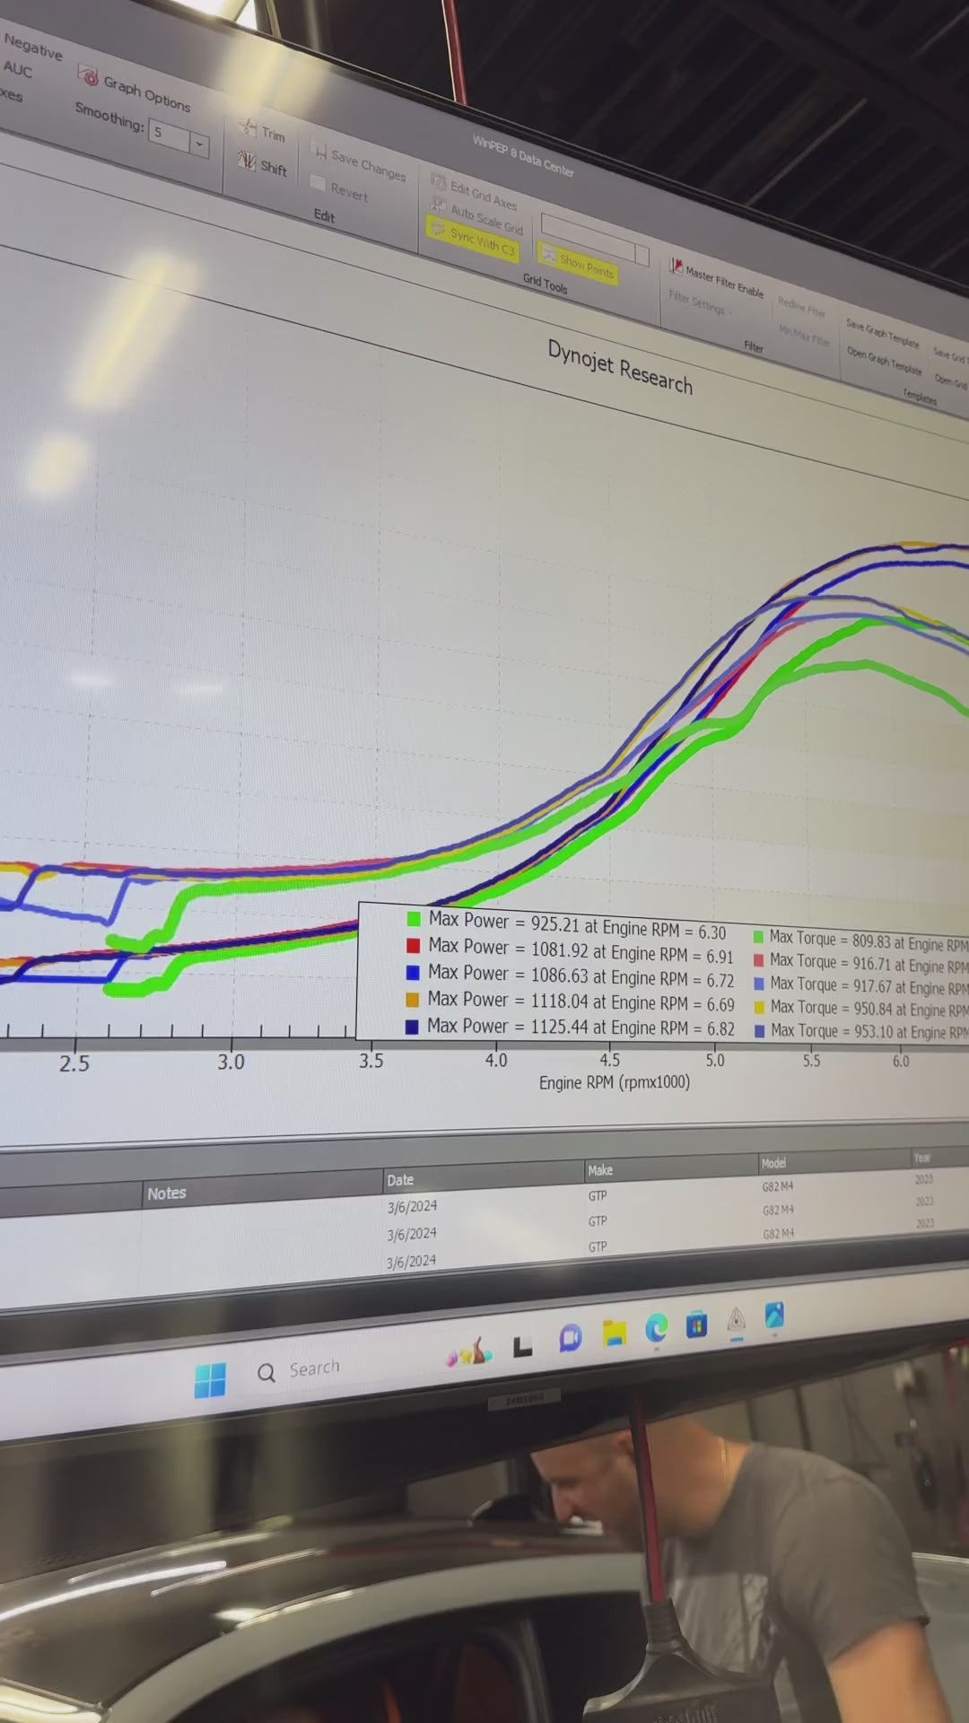Click the Engine RPM (rpmx1000) axis label
The width and height of the screenshot is (969, 1723).
point(615,1083)
